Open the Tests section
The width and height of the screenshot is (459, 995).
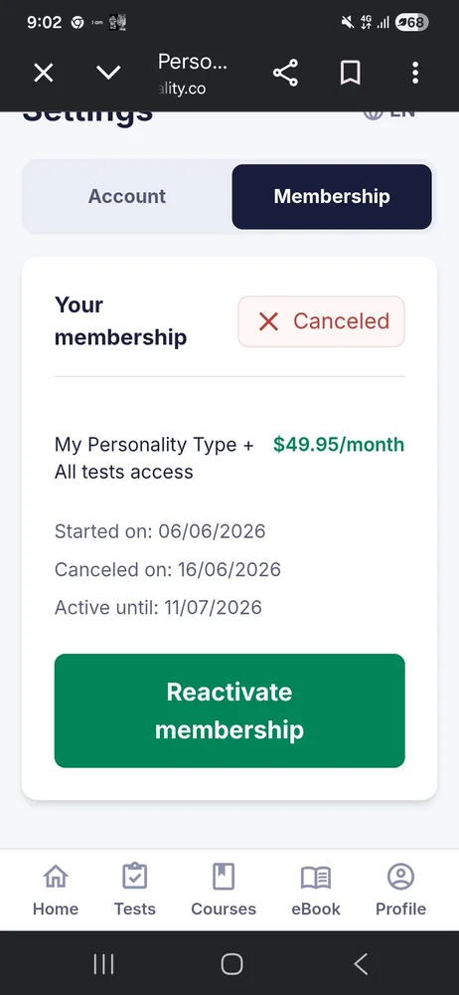click(x=134, y=891)
